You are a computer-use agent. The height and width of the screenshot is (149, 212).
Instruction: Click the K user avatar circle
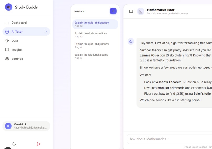[8, 126]
